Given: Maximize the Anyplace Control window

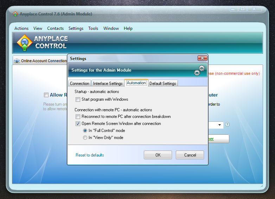Looking at the screenshot, I should coord(243,9).
